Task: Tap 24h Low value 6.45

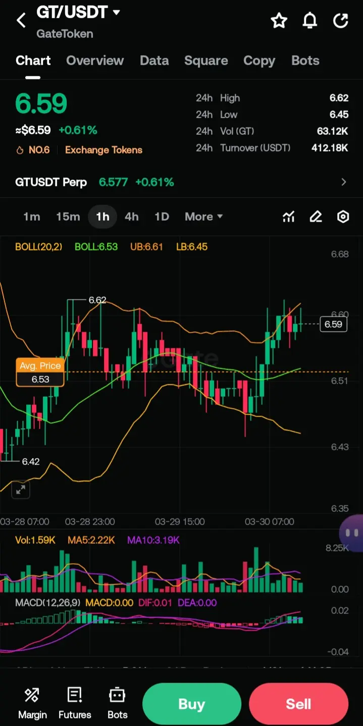Action: 339,115
